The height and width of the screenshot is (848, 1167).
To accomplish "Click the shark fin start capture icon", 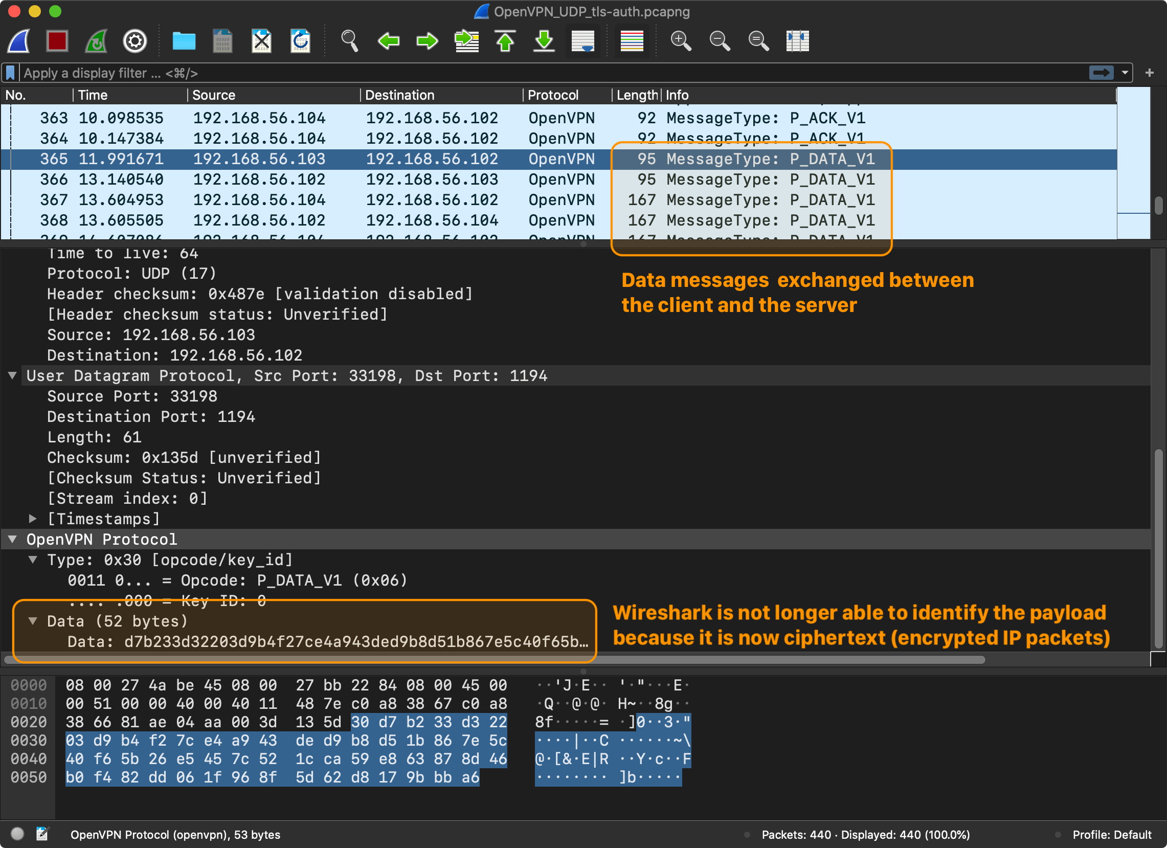I will click(18, 41).
